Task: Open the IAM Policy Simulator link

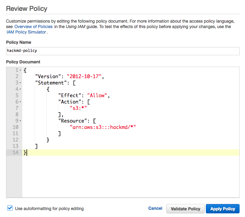Action: point(26,32)
